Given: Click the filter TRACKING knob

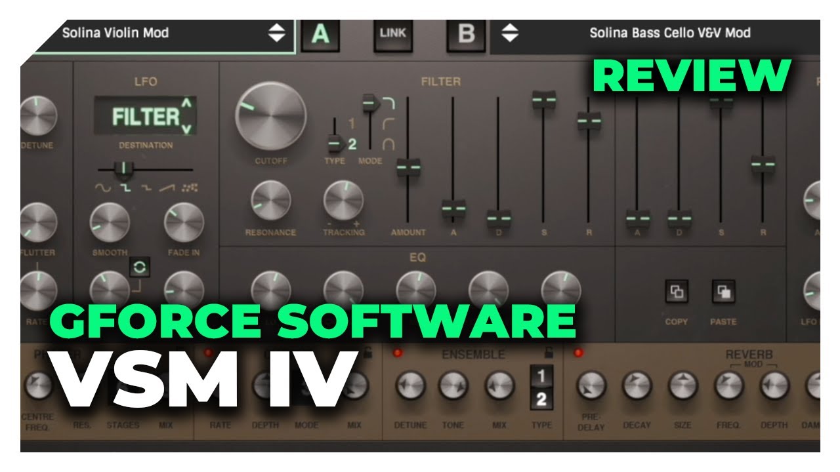Looking at the screenshot, I should click(x=343, y=201).
